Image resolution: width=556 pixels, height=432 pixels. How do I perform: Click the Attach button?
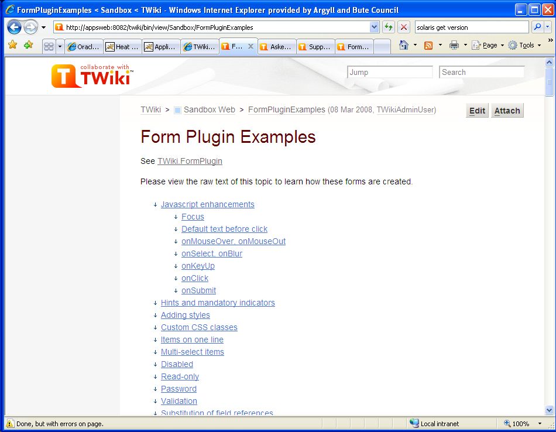[507, 111]
